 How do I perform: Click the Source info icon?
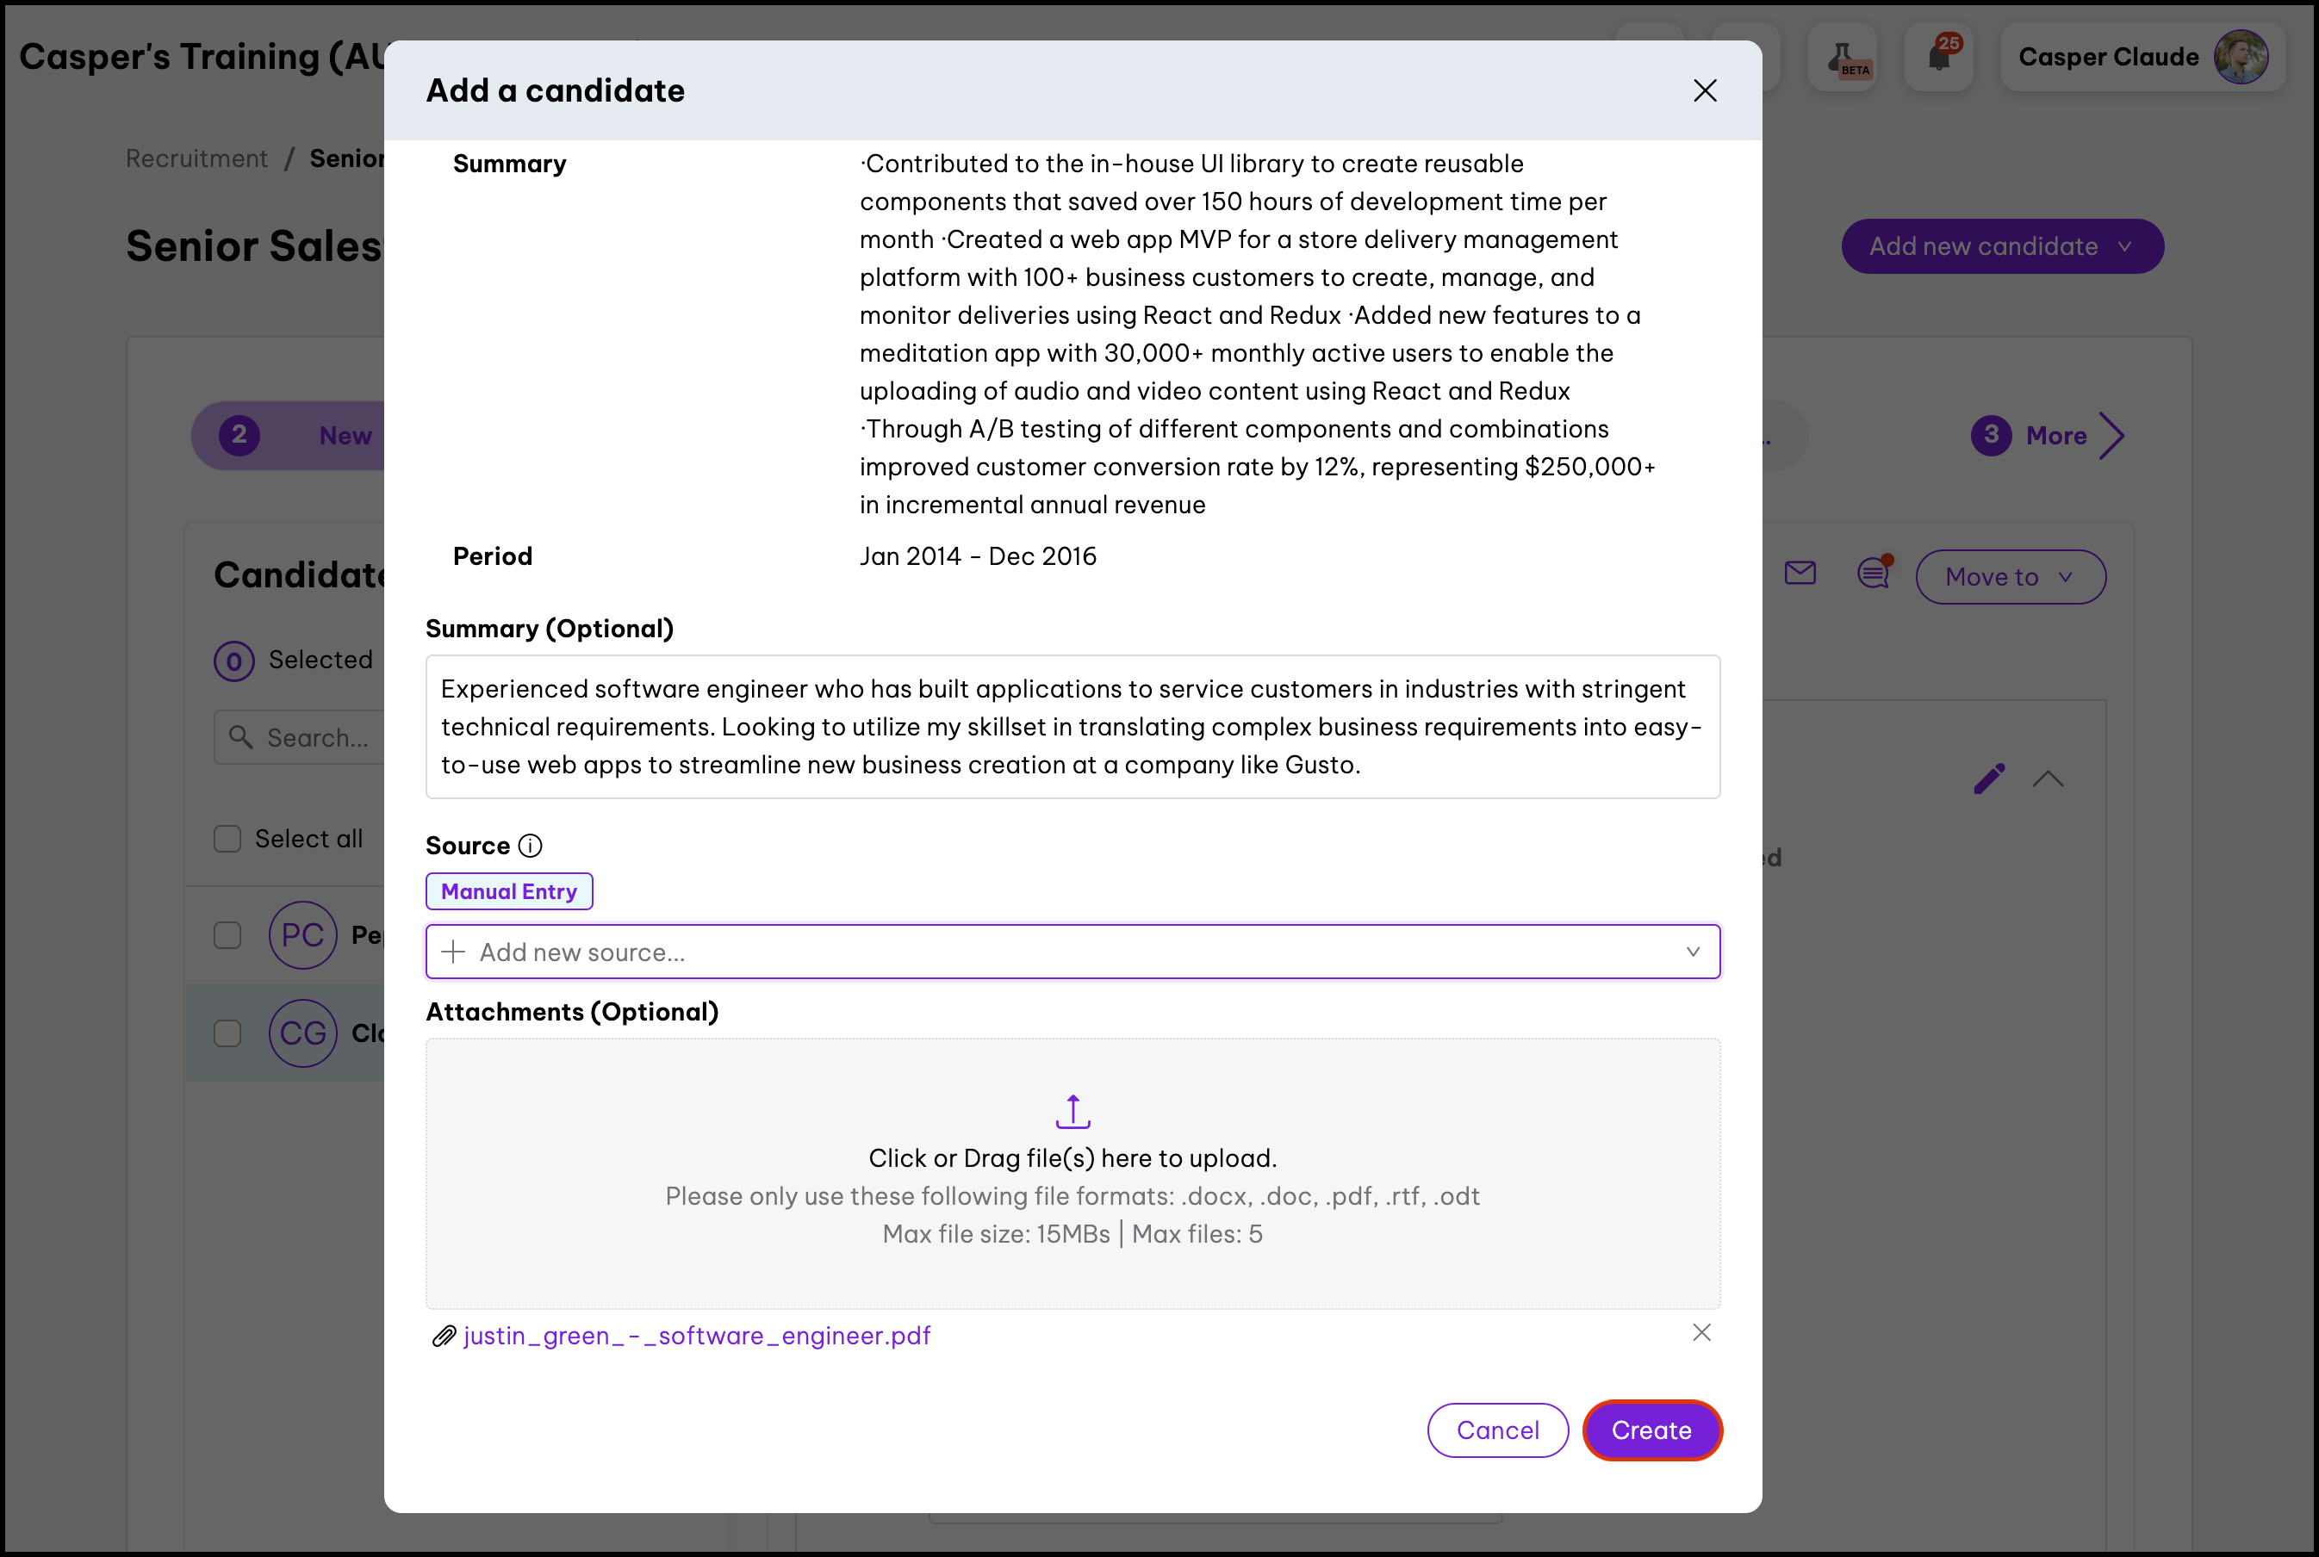pos(531,846)
